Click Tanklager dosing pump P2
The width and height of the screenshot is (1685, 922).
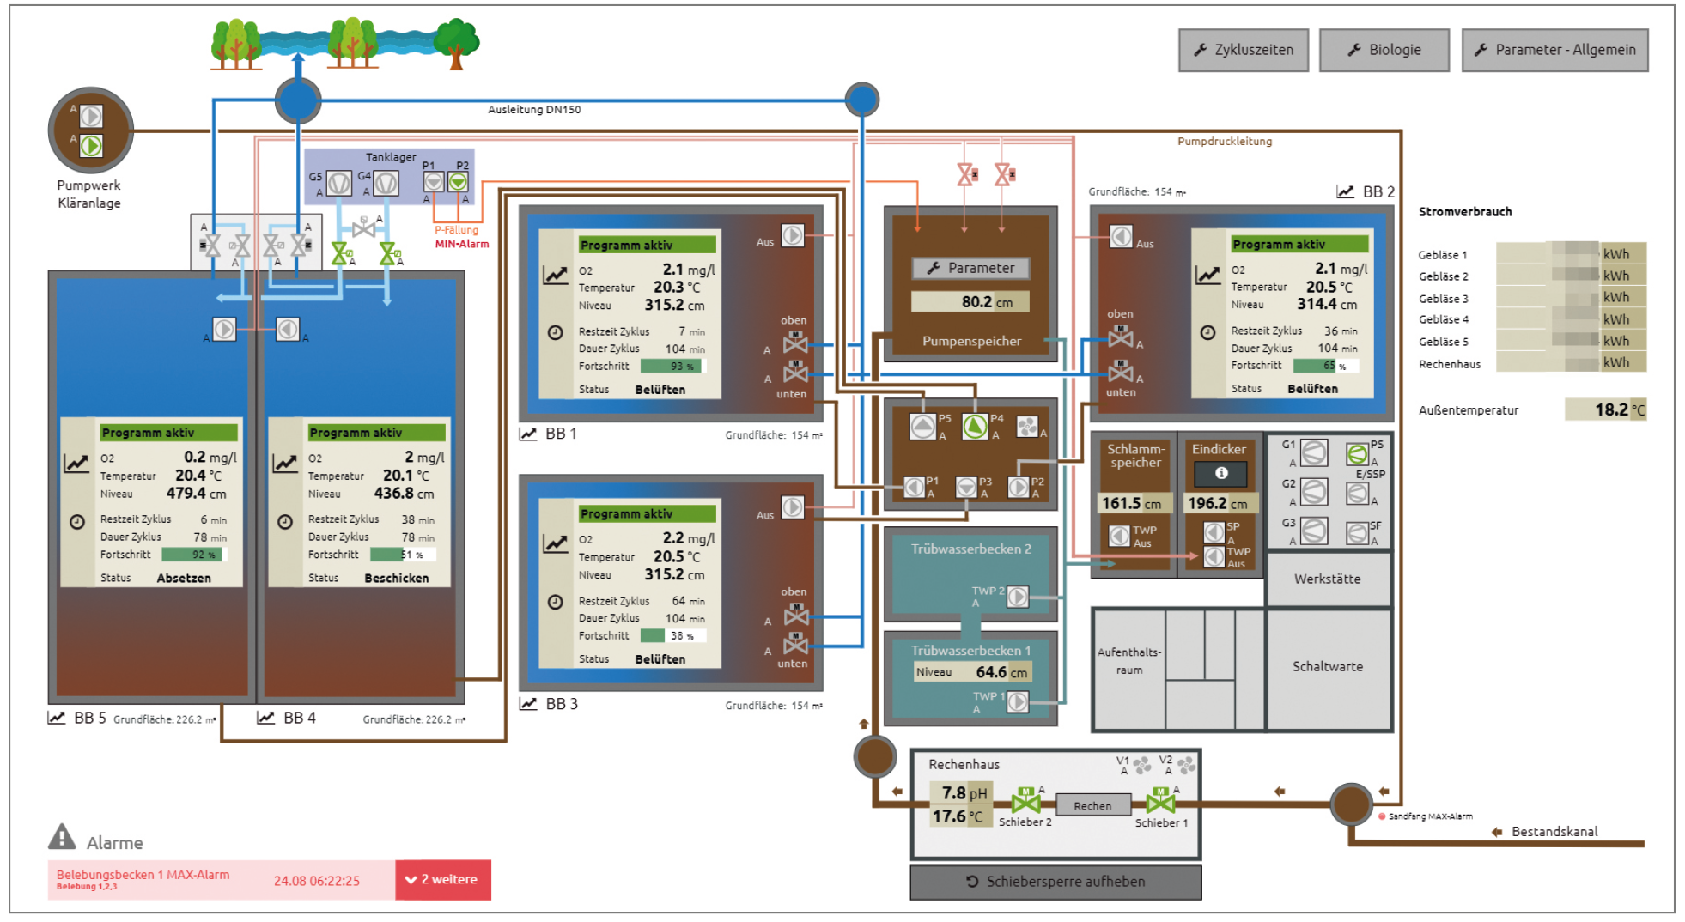(x=459, y=181)
